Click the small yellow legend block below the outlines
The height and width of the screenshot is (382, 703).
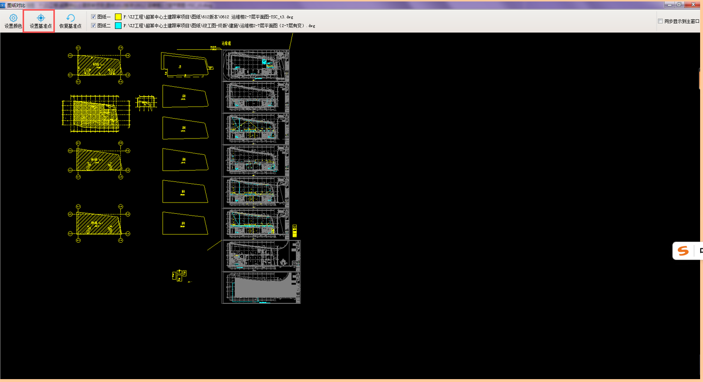click(179, 275)
